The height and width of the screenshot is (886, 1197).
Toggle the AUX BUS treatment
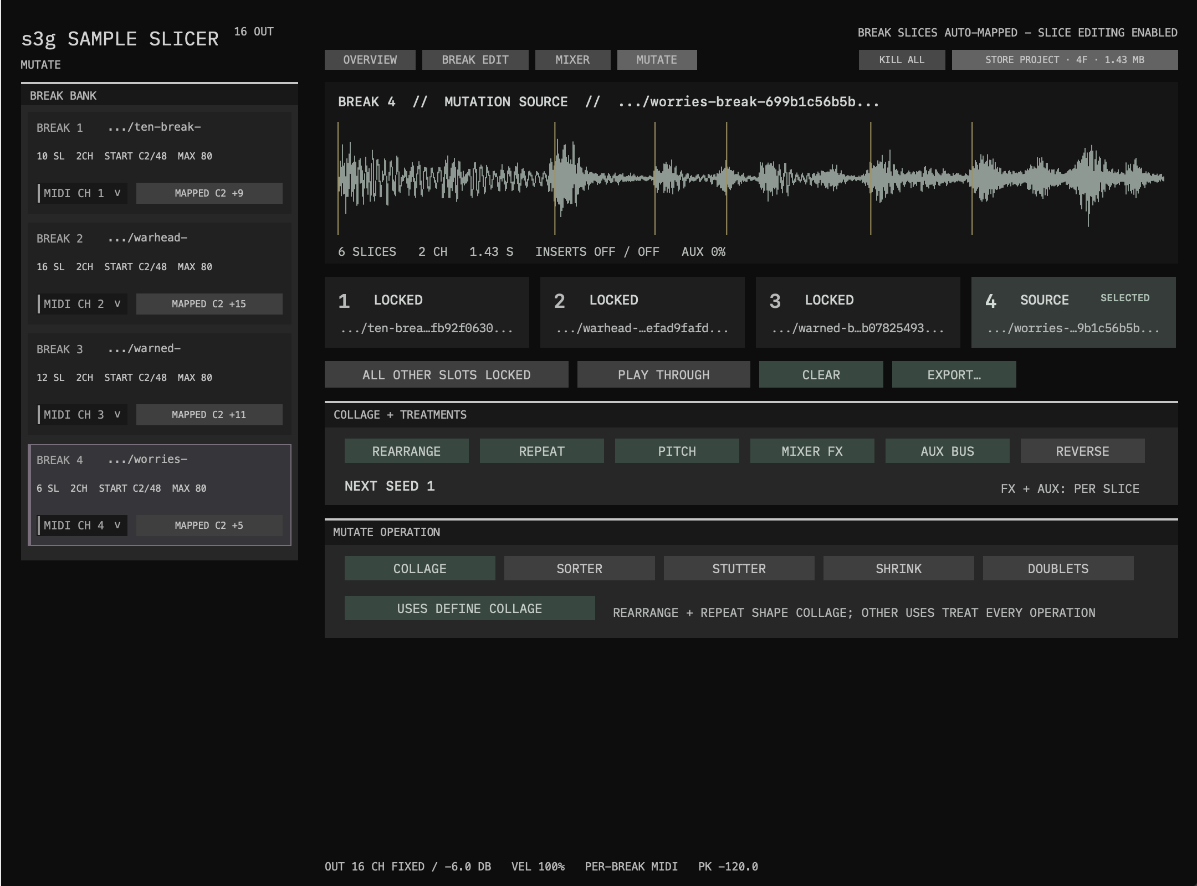[947, 451]
